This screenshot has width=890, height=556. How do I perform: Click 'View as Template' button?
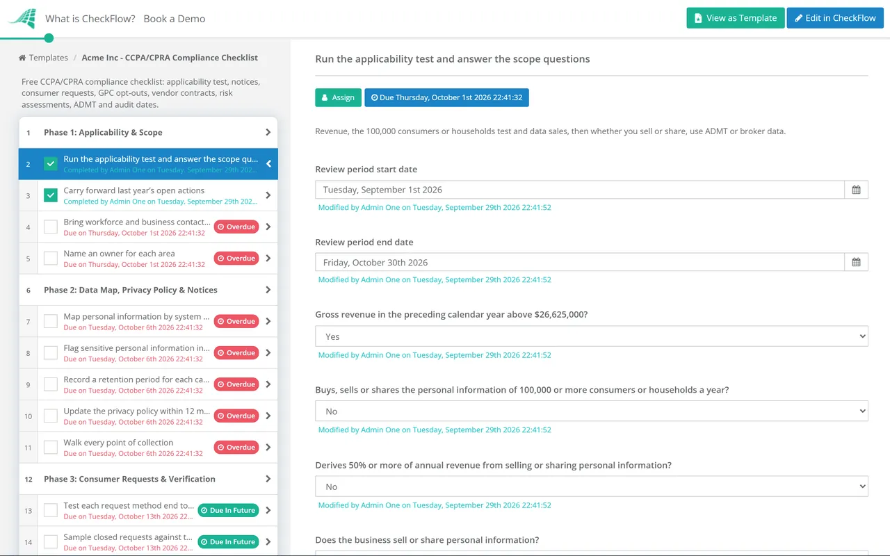(x=736, y=18)
